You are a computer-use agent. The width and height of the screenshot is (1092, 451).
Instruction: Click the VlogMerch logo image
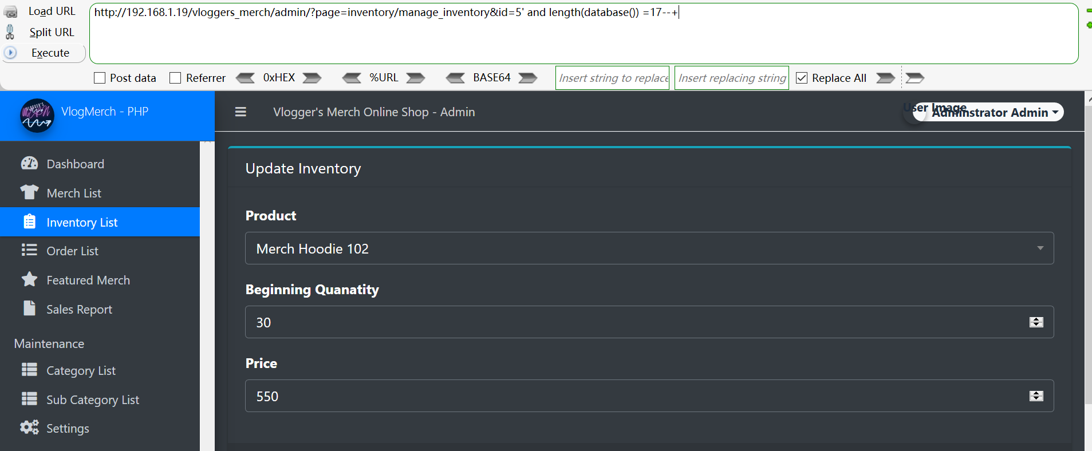click(x=37, y=116)
